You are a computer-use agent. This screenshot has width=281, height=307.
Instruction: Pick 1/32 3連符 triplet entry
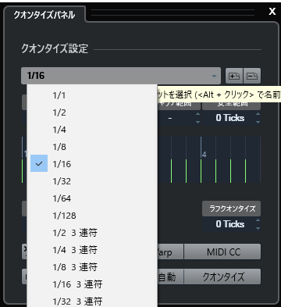[92, 301]
